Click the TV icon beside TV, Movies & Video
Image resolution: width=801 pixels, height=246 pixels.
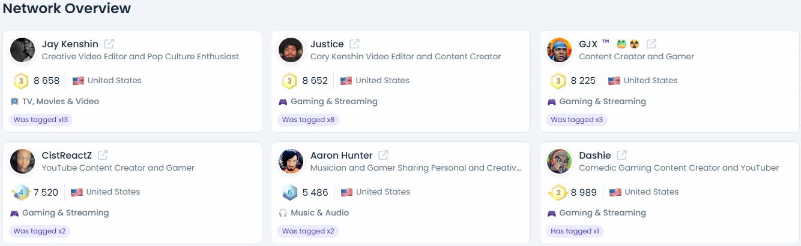click(x=14, y=102)
